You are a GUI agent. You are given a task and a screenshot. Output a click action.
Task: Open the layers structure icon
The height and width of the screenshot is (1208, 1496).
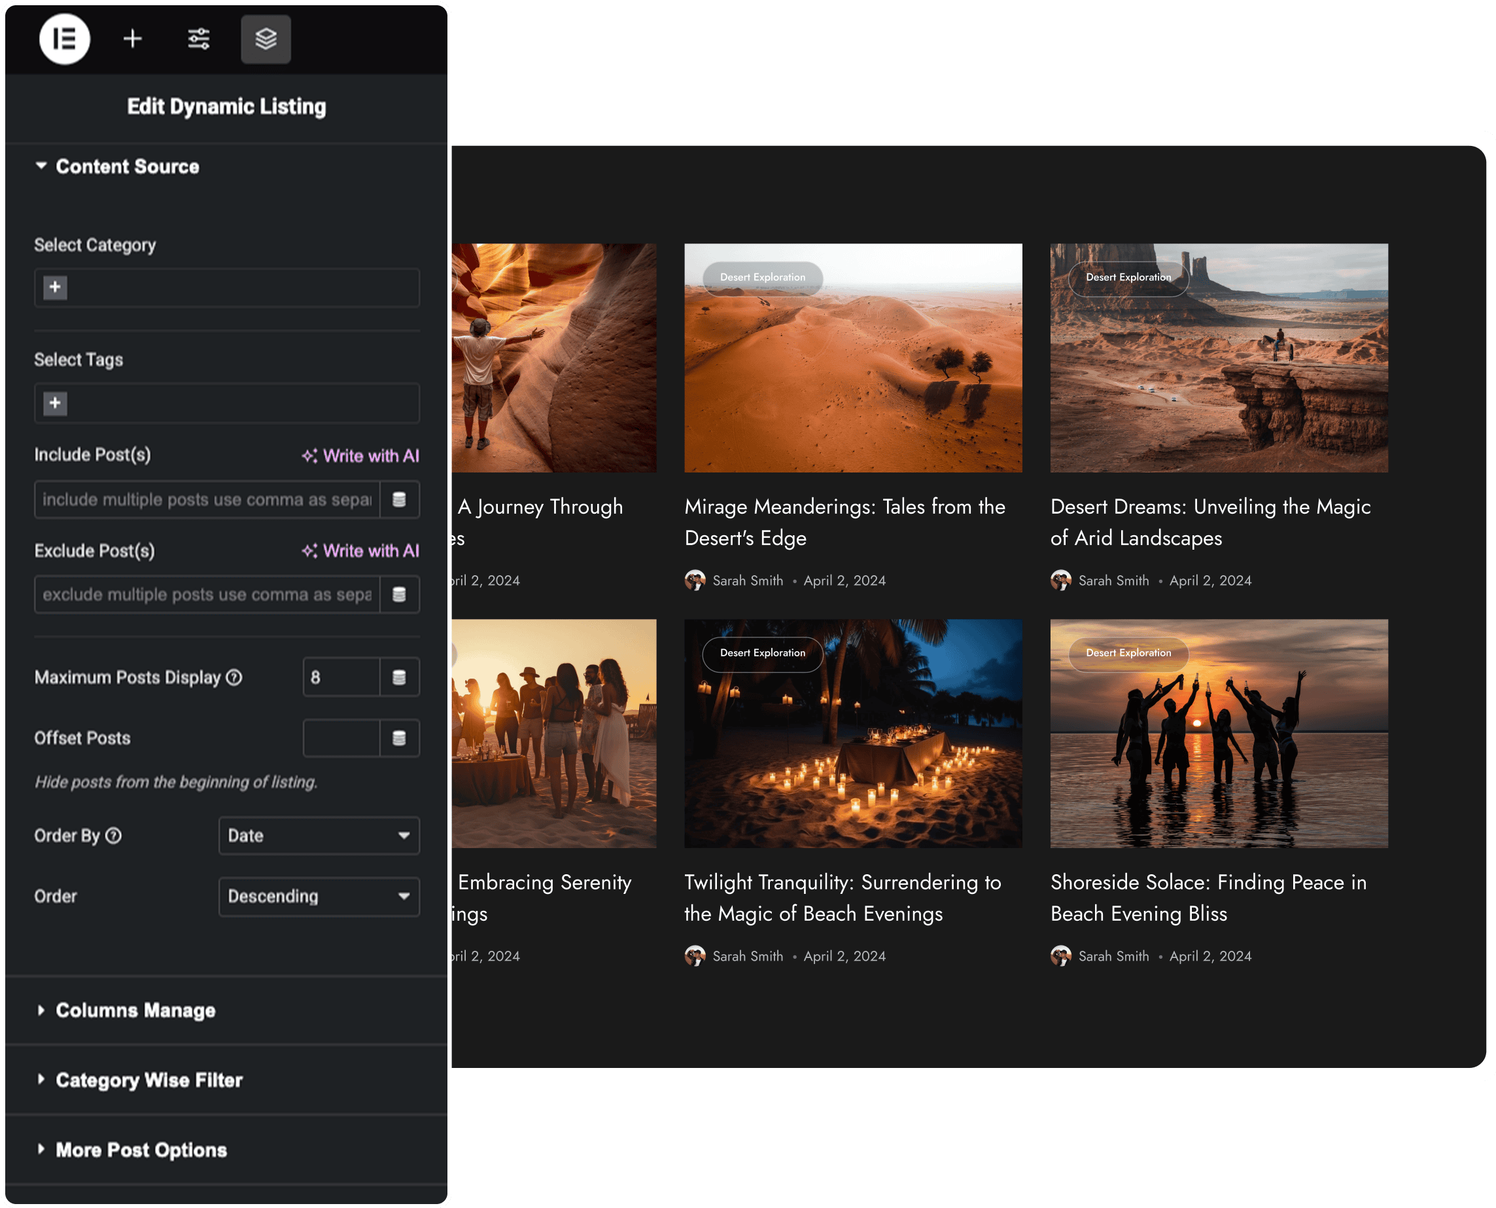tap(266, 39)
